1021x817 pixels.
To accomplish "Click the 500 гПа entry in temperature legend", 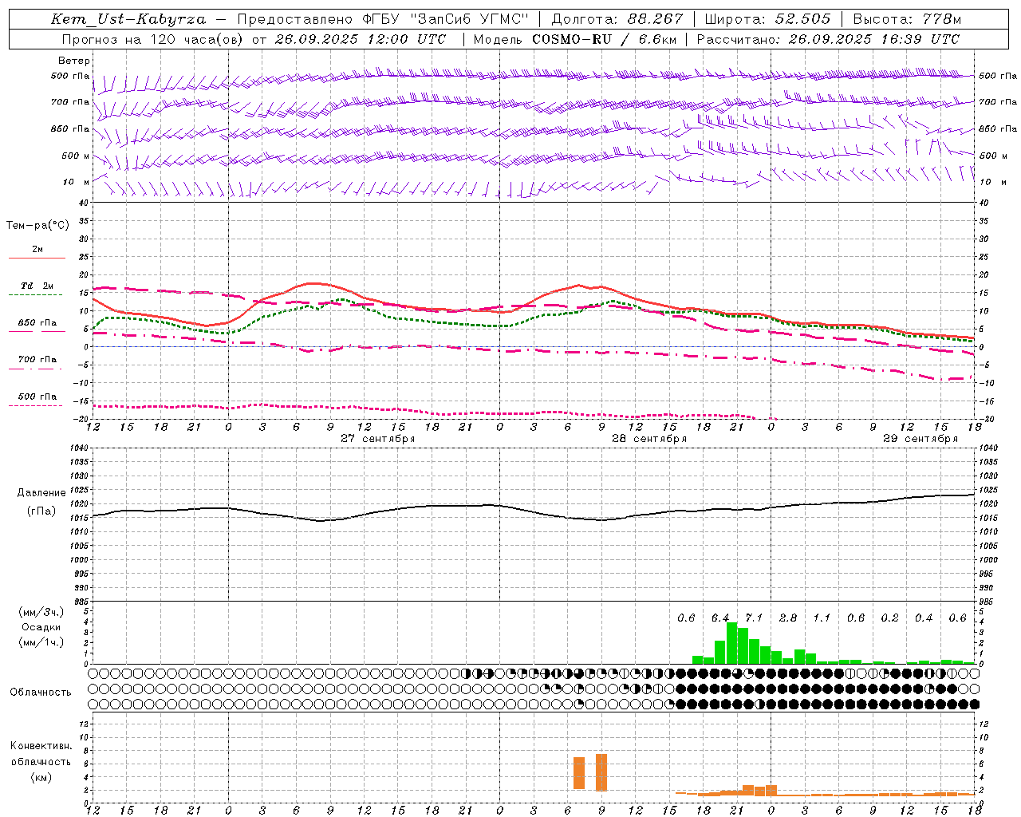I will click(x=37, y=397).
